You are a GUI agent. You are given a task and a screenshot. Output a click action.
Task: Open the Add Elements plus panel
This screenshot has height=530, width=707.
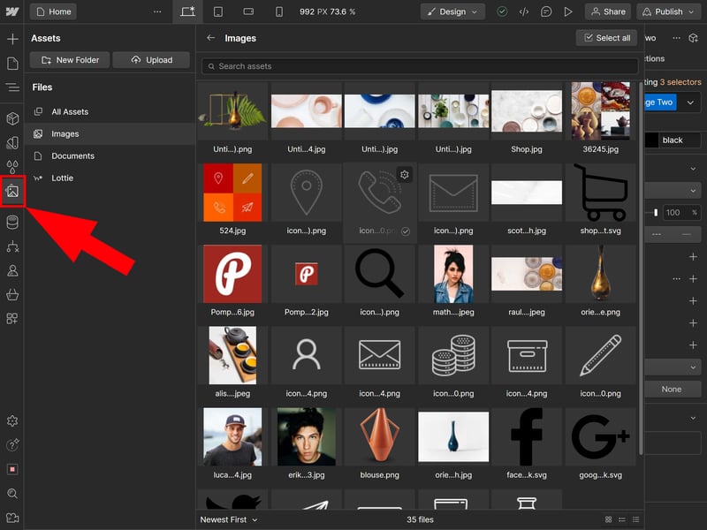click(12, 40)
